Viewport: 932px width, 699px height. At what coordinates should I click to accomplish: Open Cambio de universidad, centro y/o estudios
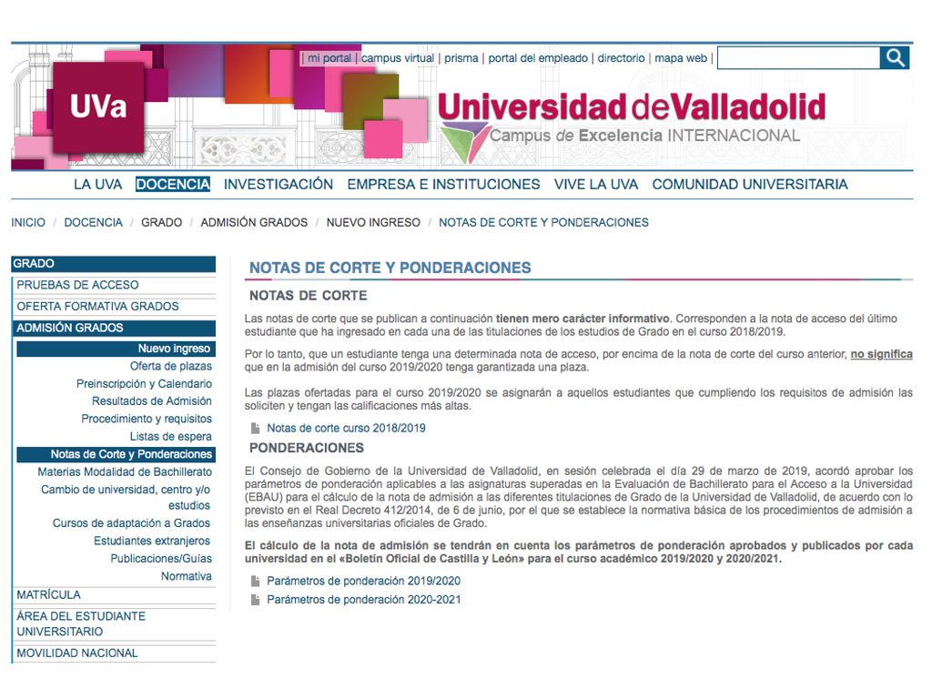coord(126,498)
